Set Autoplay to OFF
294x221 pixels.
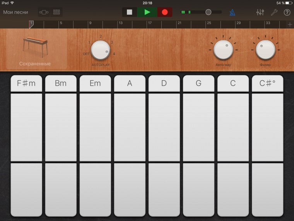(x=86, y=54)
